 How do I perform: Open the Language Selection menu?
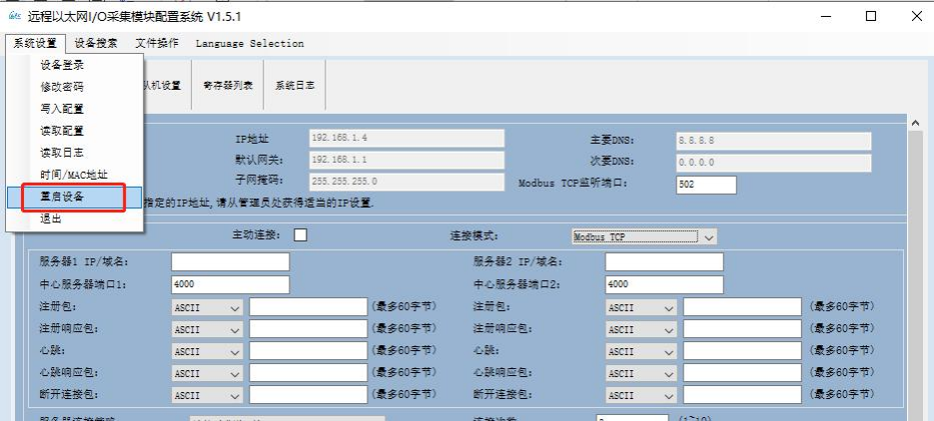[x=250, y=44]
